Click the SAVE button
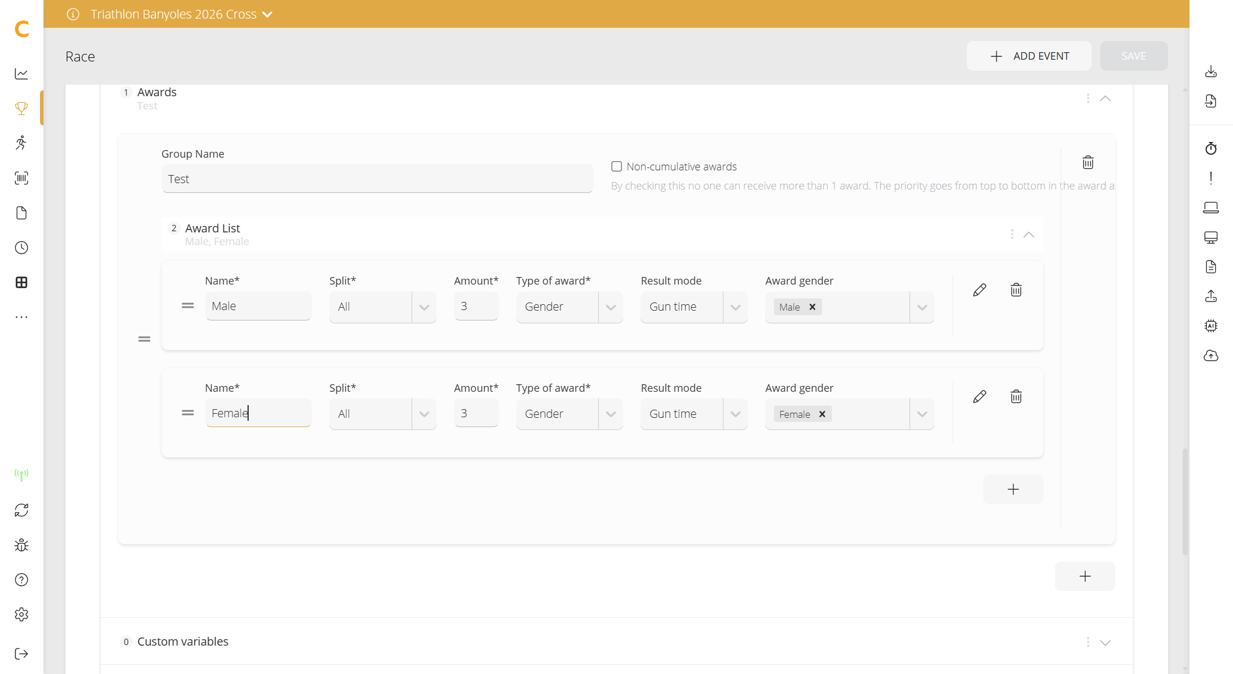Viewport: 1233px width, 674px height. [x=1134, y=56]
